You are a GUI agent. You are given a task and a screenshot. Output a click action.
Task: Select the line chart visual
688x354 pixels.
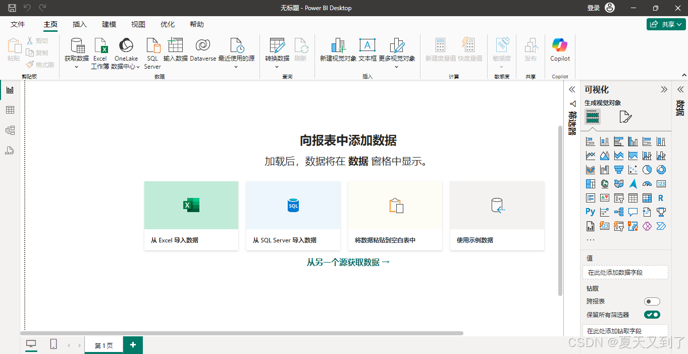click(591, 156)
